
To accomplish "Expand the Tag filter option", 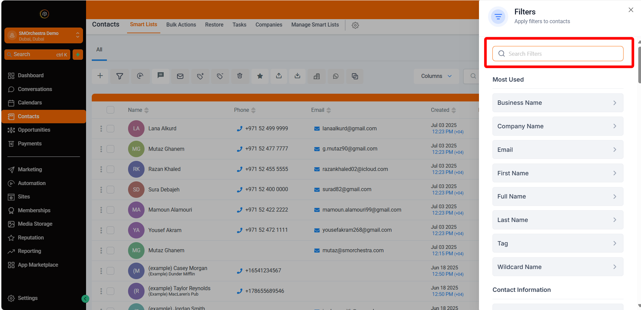I will pos(558,243).
